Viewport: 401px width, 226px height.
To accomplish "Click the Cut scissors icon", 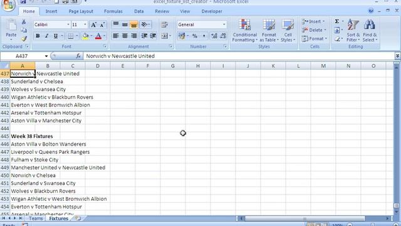I will pos(24,22).
